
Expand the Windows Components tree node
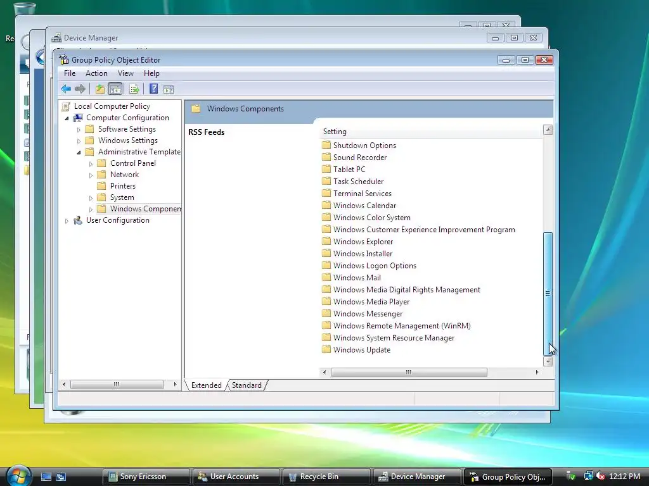pos(91,209)
